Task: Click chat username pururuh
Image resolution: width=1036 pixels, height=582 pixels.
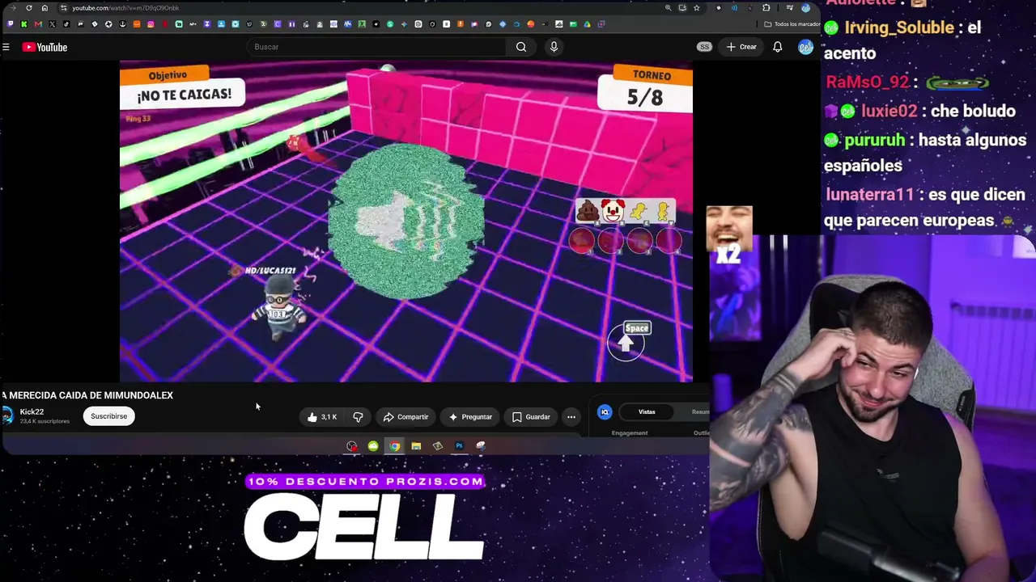Action: (x=874, y=141)
